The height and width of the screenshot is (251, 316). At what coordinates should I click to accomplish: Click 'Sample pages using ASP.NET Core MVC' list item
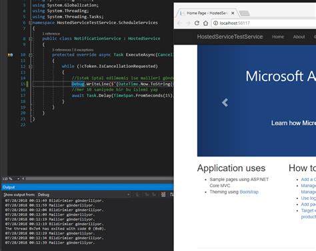coord(239,182)
